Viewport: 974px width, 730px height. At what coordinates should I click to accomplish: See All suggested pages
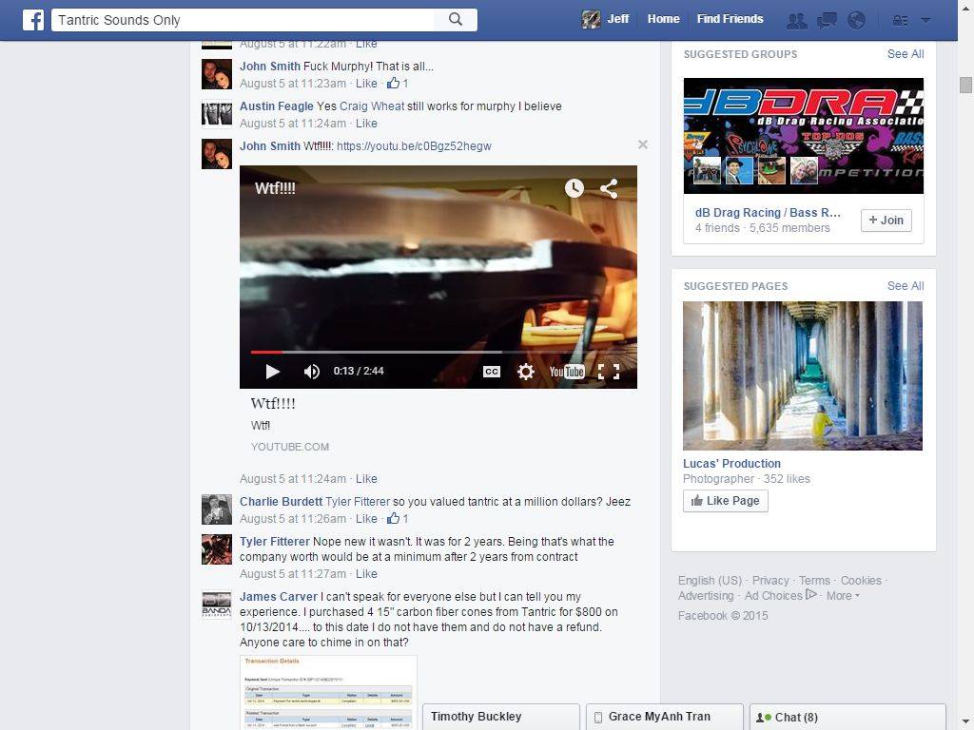(x=906, y=285)
